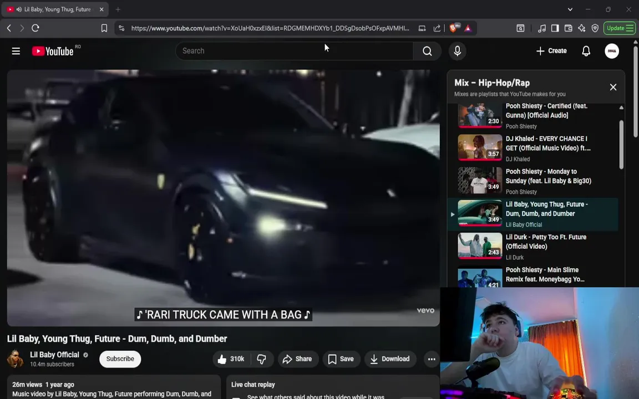Screen dimensions: 639x399
Task: Click the page vertical scrollbar
Action: pyautogui.click(x=635, y=90)
